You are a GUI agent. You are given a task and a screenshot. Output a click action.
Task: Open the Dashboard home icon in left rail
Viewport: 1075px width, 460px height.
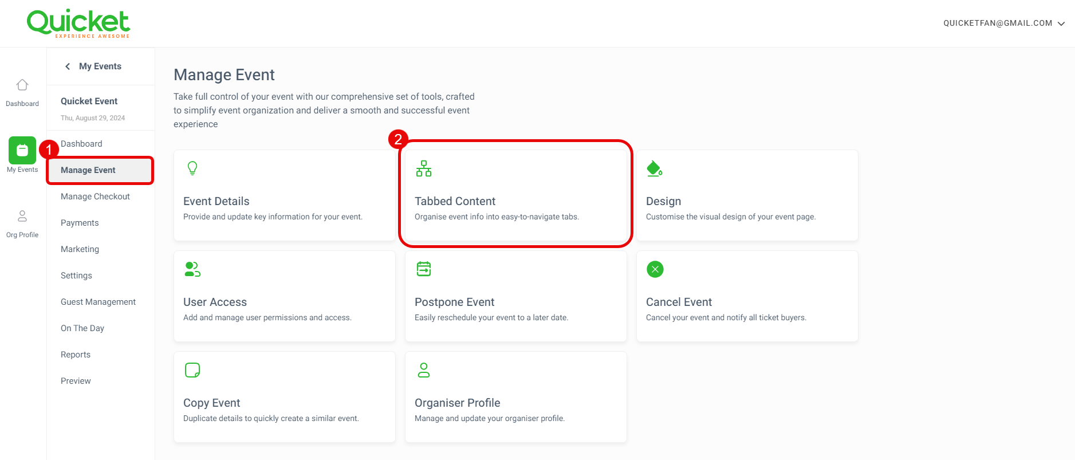(22, 85)
